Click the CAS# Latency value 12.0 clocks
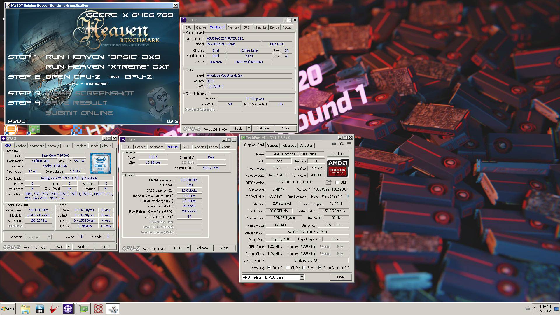This screenshot has width=560, height=315. pyautogui.click(x=189, y=190)
